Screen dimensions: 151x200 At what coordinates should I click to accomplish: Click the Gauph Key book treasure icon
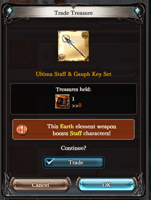tap(62, 101)
